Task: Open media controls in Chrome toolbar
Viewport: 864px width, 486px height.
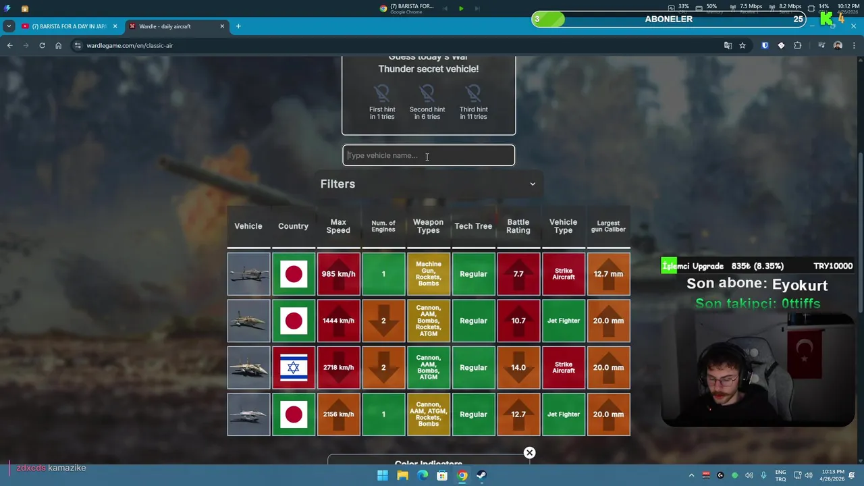Action: coord(821,45)
